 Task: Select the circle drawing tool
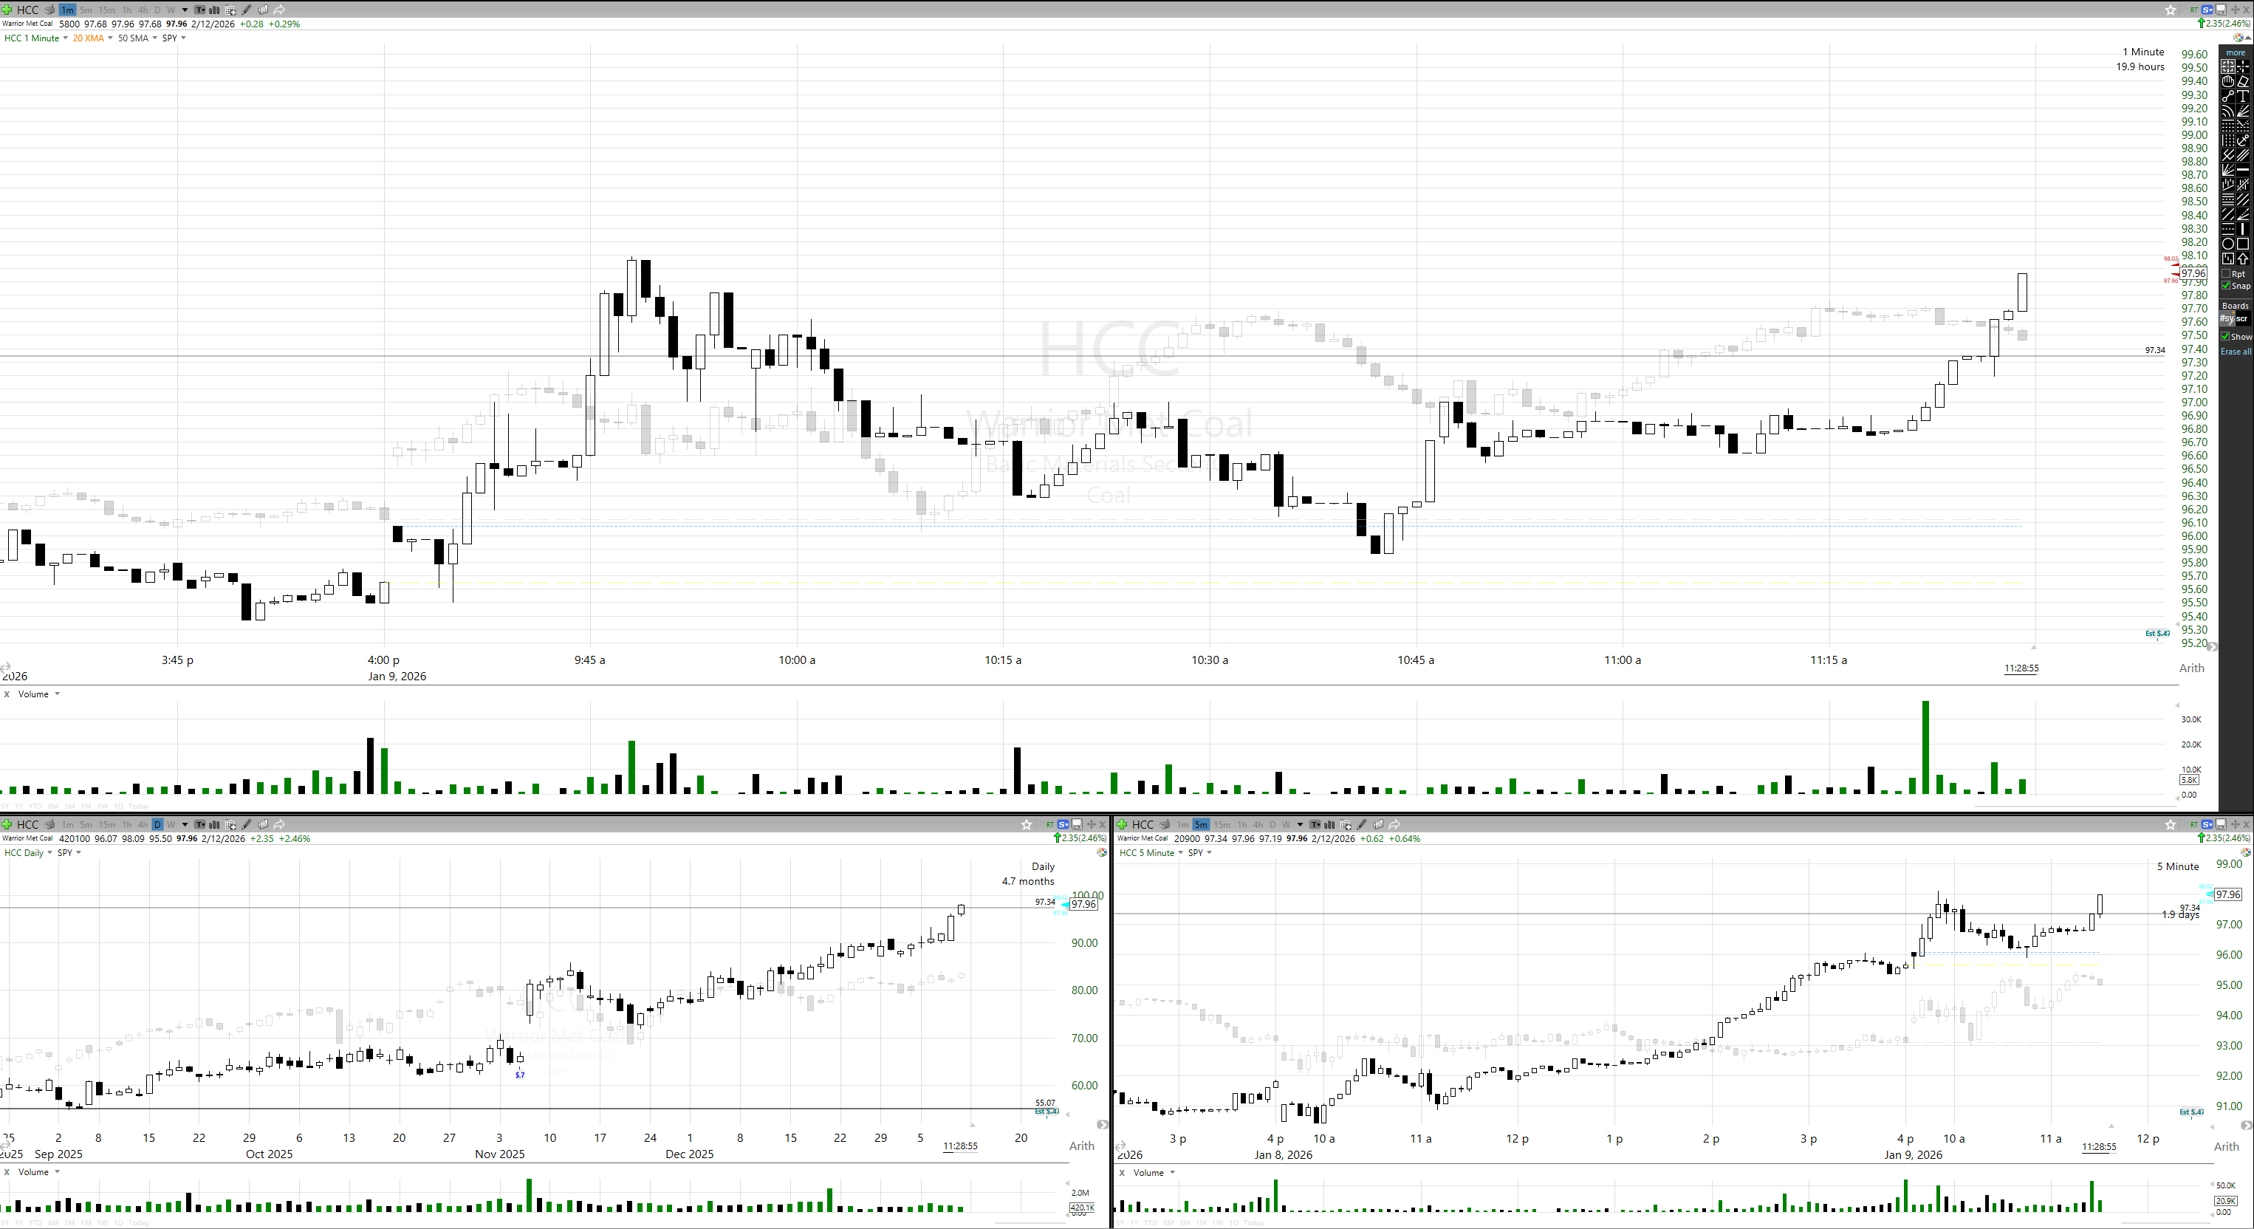pyautogui.click(x=2227, y=243)
